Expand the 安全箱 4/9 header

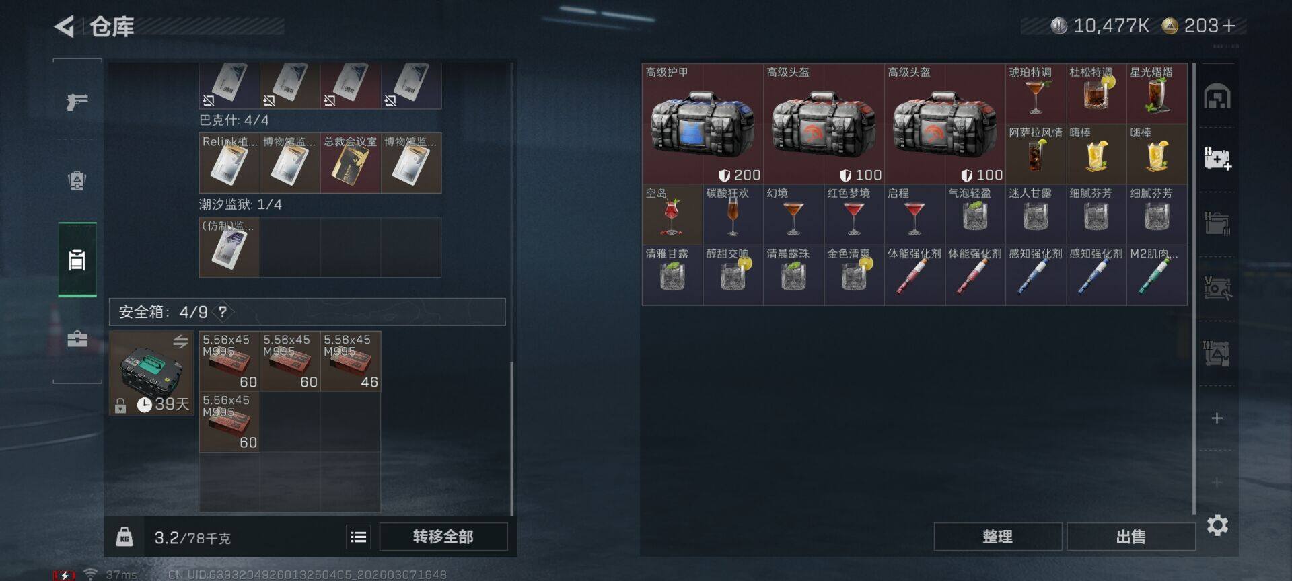(308, 312)
